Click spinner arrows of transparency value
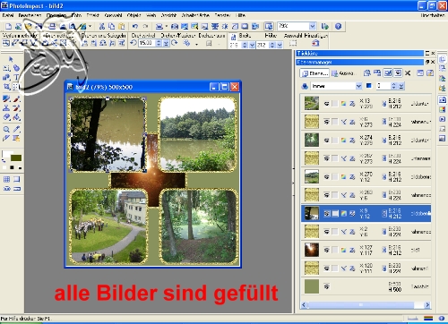The image size is (448, 324). [x=394, y=86]
